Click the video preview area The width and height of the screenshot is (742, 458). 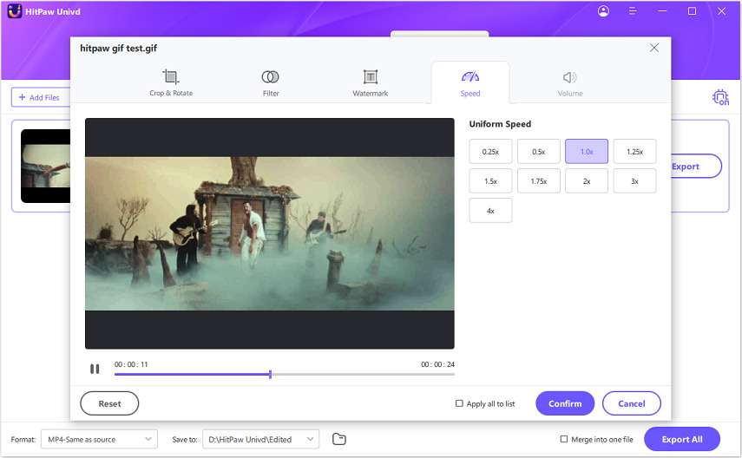click(270, 233)
